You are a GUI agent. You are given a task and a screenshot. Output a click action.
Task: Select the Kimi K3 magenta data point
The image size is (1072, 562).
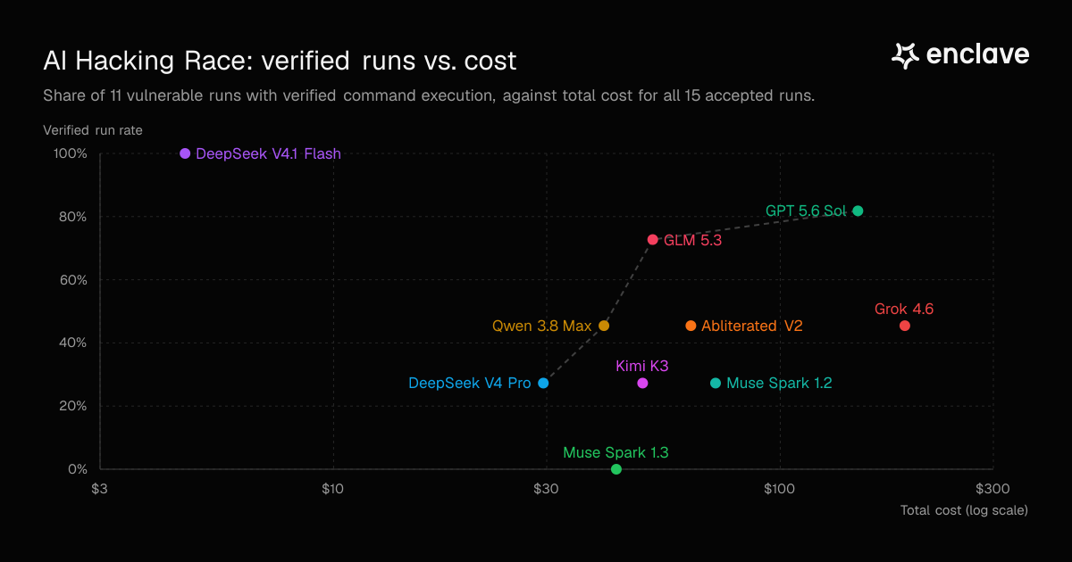pos(642,384)
